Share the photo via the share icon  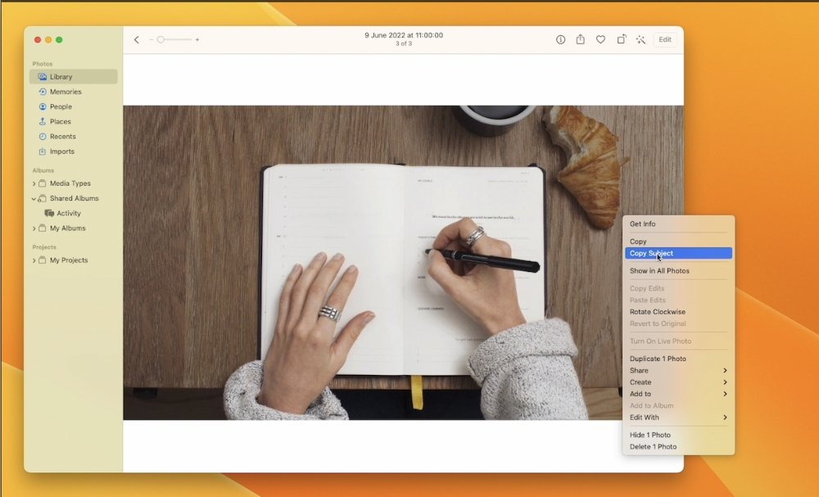[580, 38]
